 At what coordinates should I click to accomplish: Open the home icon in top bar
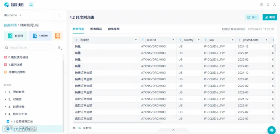31,5
